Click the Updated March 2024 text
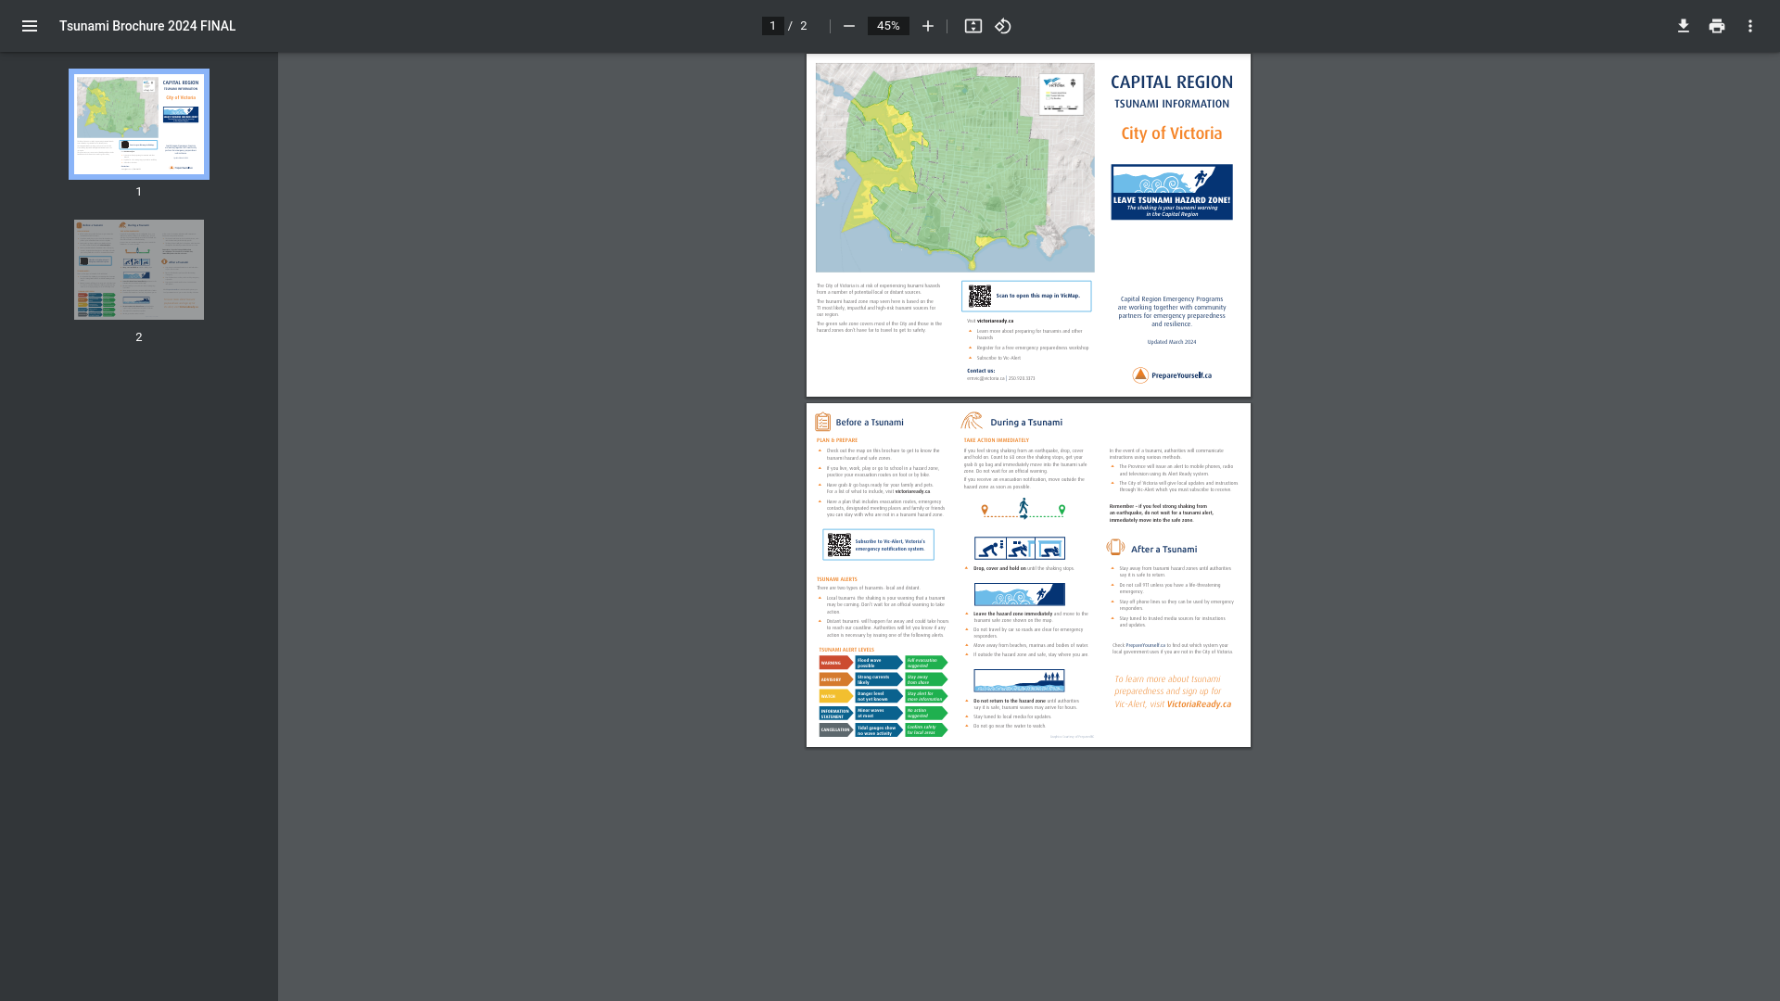The width and height of the screenshot is (1780, 1001). (x=1172, y=342)
